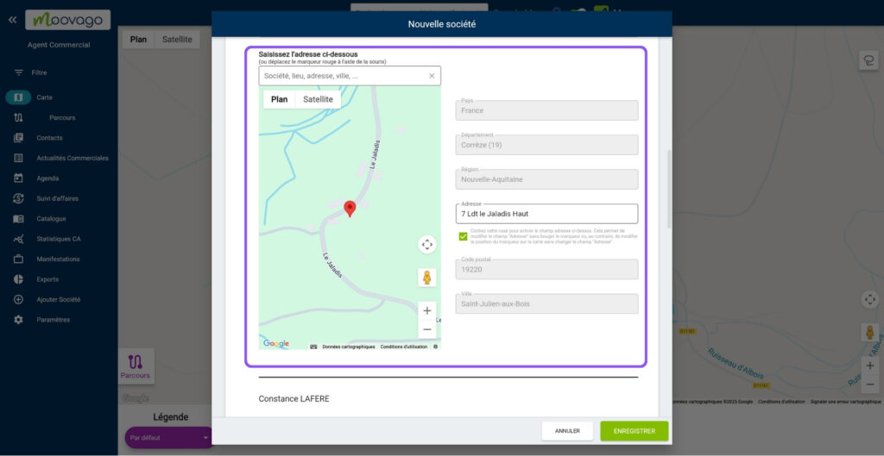Switch dialog map to Satellite view

[318, 99]
